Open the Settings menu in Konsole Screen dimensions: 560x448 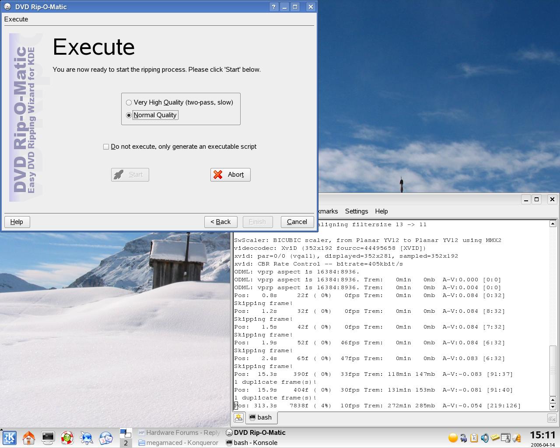[x=357, y=211]
